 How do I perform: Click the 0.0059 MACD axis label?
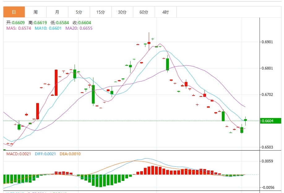pos(267,161)
